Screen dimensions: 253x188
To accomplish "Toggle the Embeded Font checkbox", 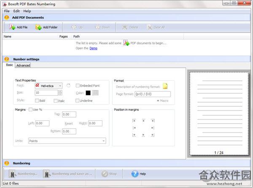I will [78, 86].
